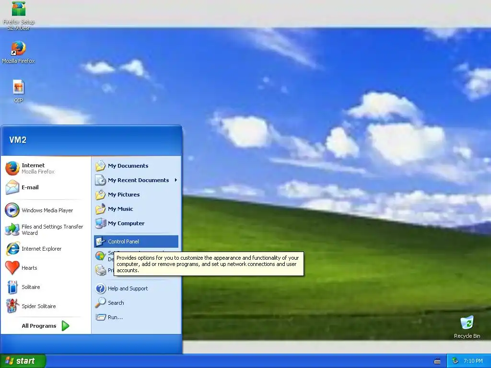The width and height of the screenshot is (491, 368).
Task: Click the Control Panel icon in Start menu
Action: click(101, 241)
